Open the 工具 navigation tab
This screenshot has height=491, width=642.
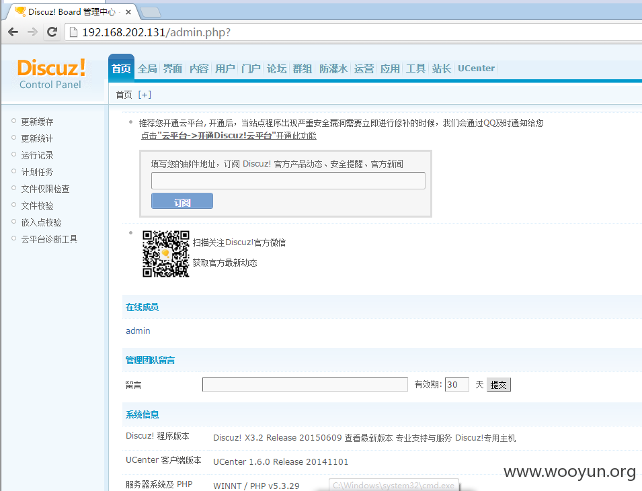(x=415, y=69)
